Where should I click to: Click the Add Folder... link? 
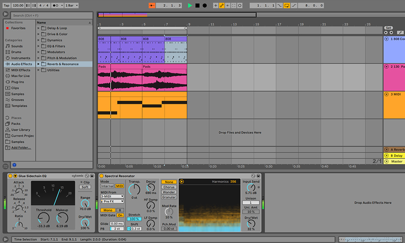[21, 148]
